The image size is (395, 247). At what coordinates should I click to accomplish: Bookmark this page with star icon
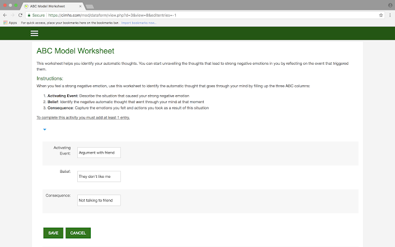(381, 15)
